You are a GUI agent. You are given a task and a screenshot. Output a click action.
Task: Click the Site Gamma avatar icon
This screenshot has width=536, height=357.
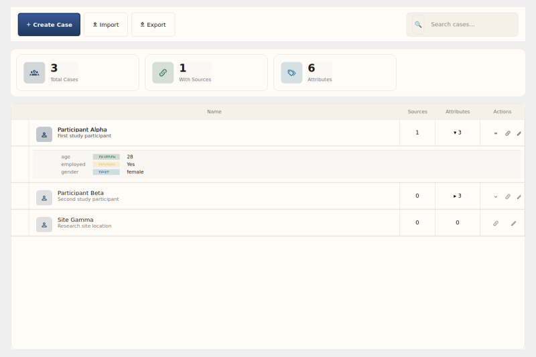pos(44,224)
